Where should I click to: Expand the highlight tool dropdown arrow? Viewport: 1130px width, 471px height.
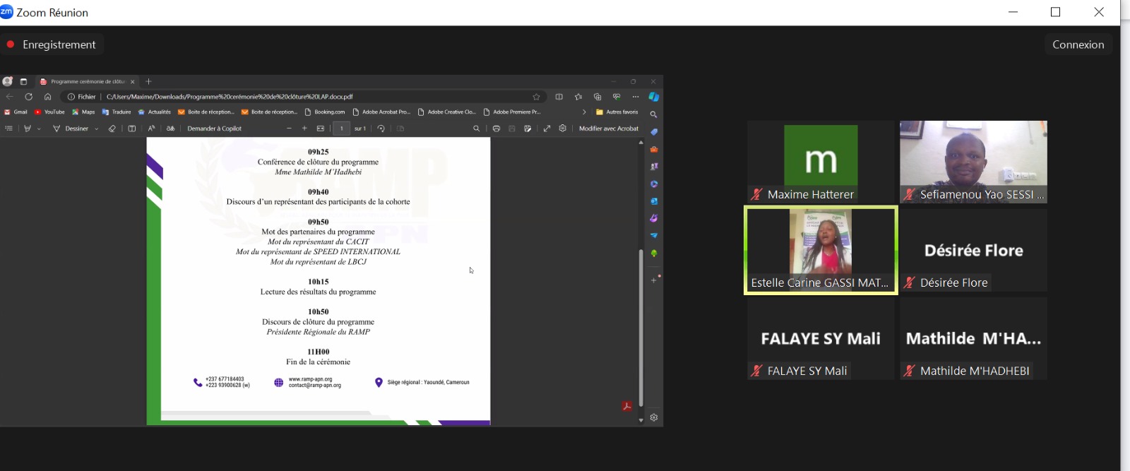click(x=39, y=129)
